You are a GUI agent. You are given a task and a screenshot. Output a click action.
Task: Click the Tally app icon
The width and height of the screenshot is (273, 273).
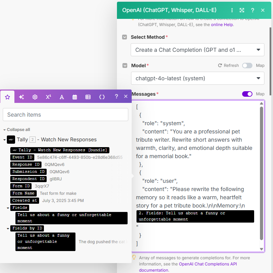point(11,140)
